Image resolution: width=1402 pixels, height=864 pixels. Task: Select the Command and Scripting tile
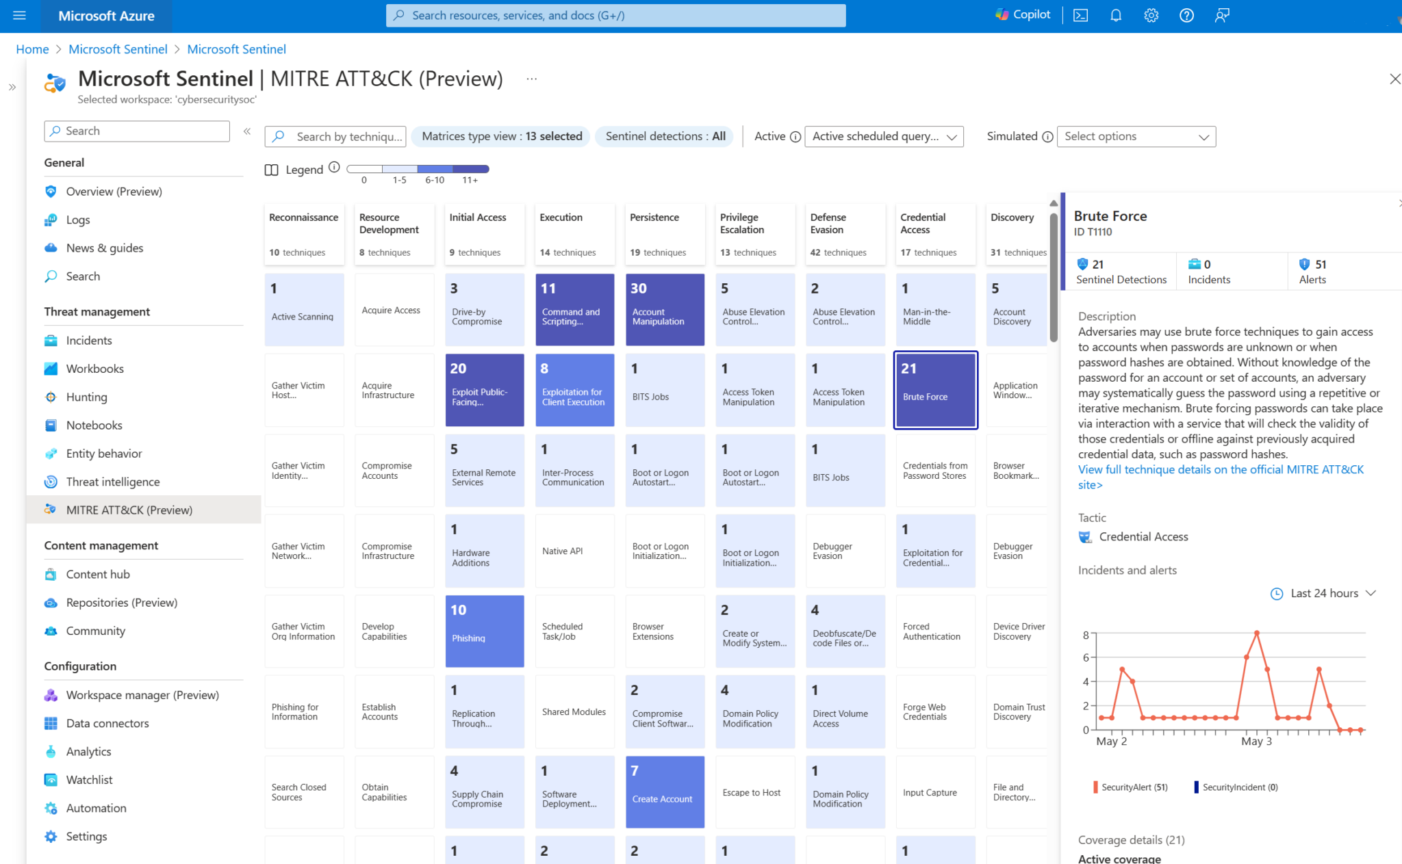pyautogui.click(x=575, y=309)
